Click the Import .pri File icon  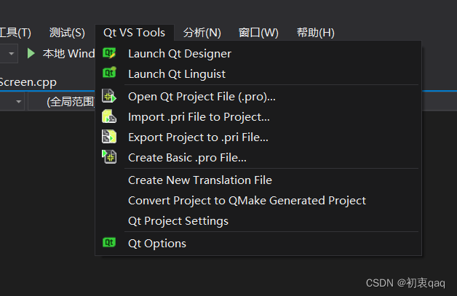tap(109, 116)
